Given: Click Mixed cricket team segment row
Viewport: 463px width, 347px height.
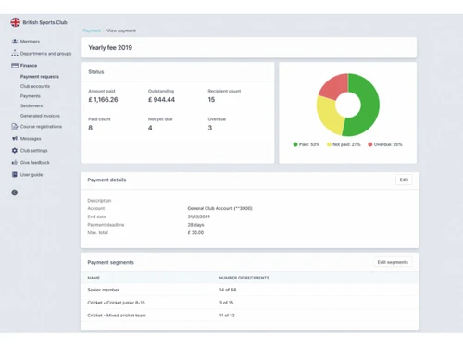Looking at the screenshot, I should [250, 316].
